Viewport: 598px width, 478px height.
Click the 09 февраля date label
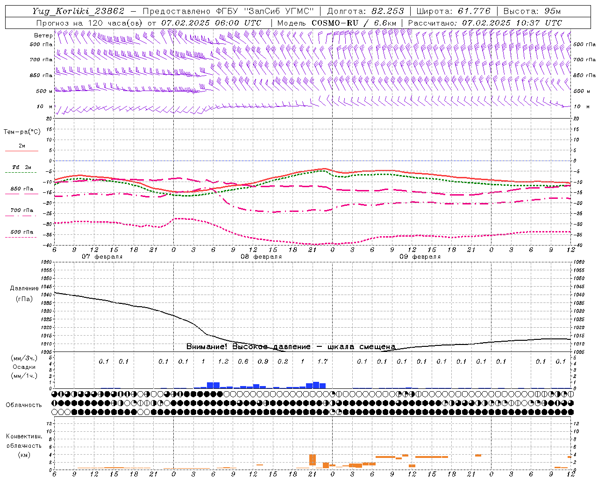[420, 257]
